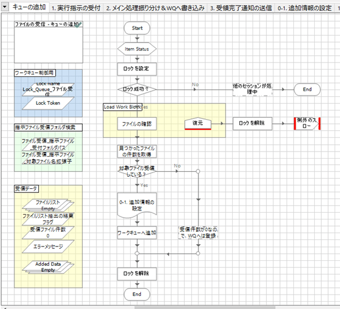This screenshot has height=309, width=340.
Task: Select the 0-1. 追加情報の設定 page reference stage
Action: [137, 206]
